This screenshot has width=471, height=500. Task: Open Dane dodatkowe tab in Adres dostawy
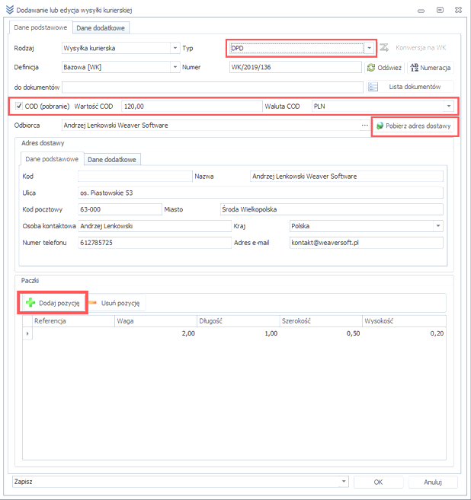(113, 160)
